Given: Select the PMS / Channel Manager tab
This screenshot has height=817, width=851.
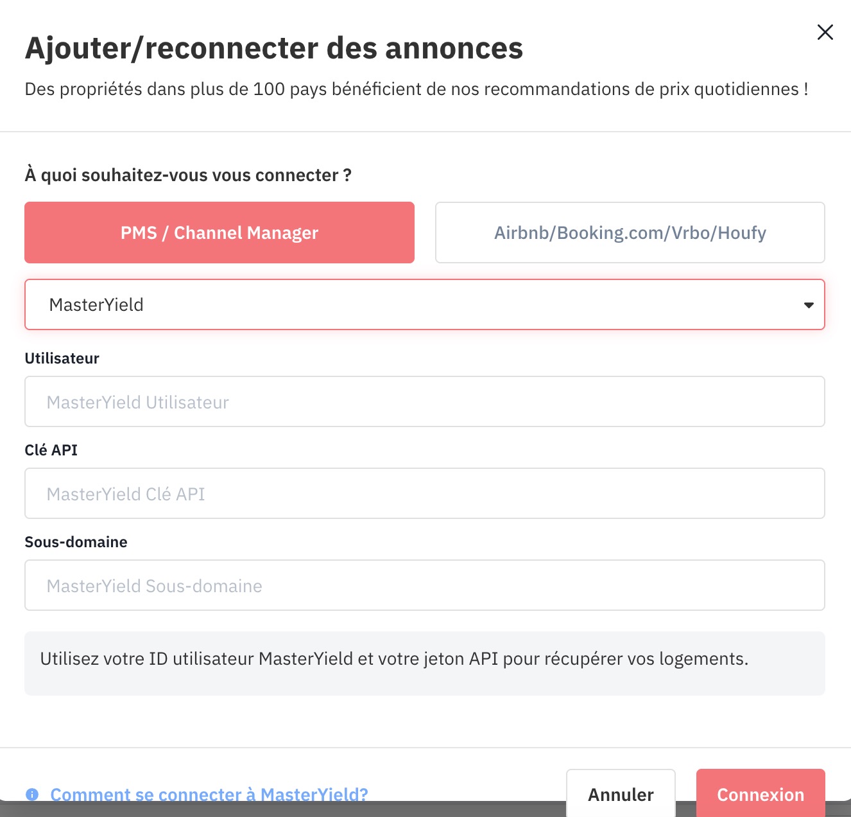Looking at the screenshot, I should (x=219, y=233).
